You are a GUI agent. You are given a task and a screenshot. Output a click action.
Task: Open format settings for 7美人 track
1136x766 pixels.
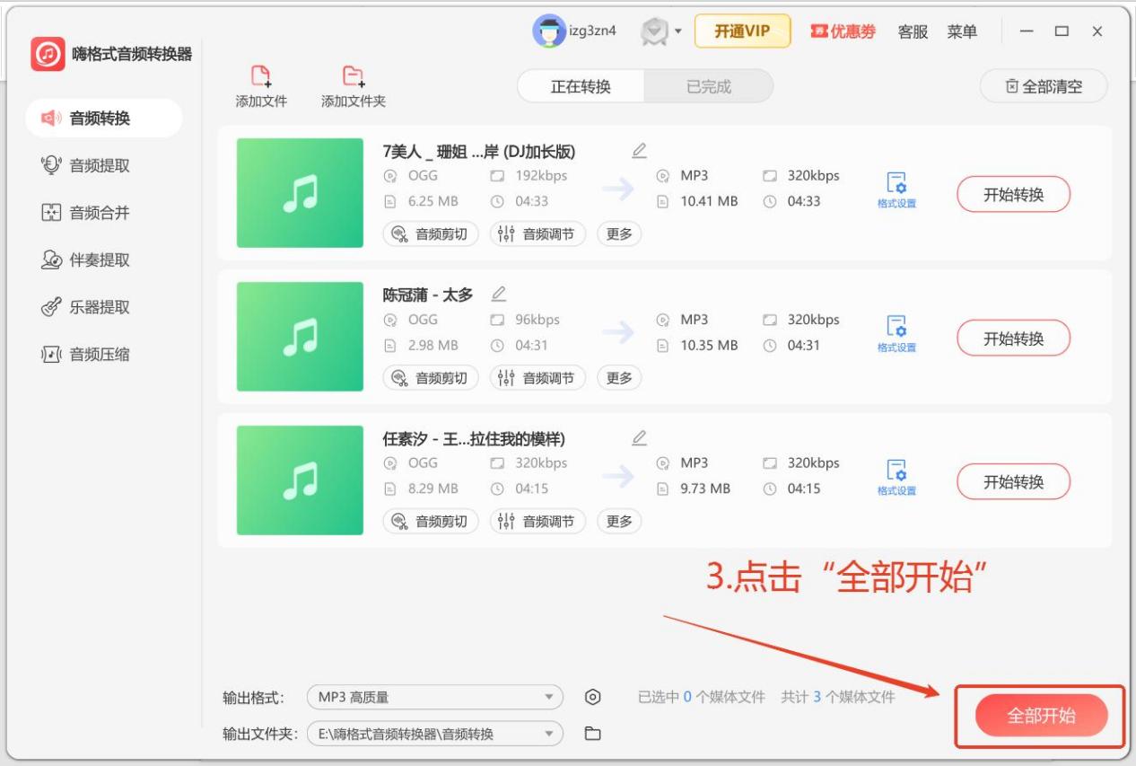coord(896,190)
